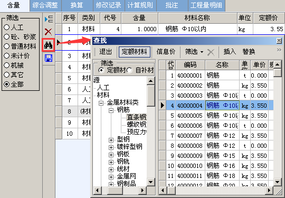Expand the 钢轨 tree node
This screenshot has height=198, width=285.
tap(111, 162)
